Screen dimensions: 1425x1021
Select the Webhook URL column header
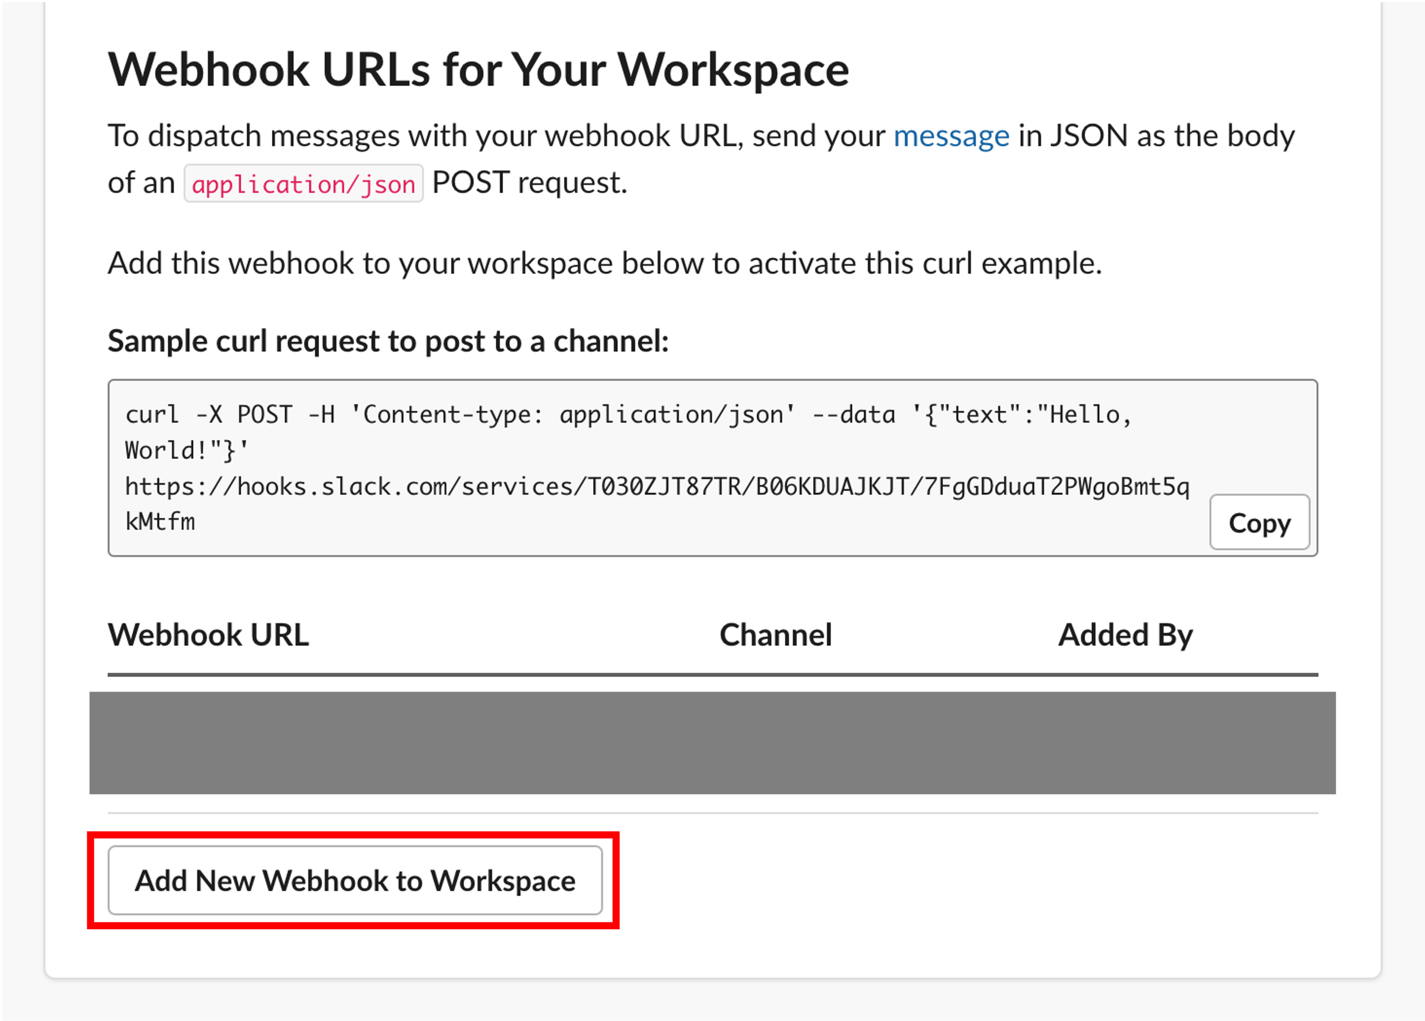(x=208, y=635)
